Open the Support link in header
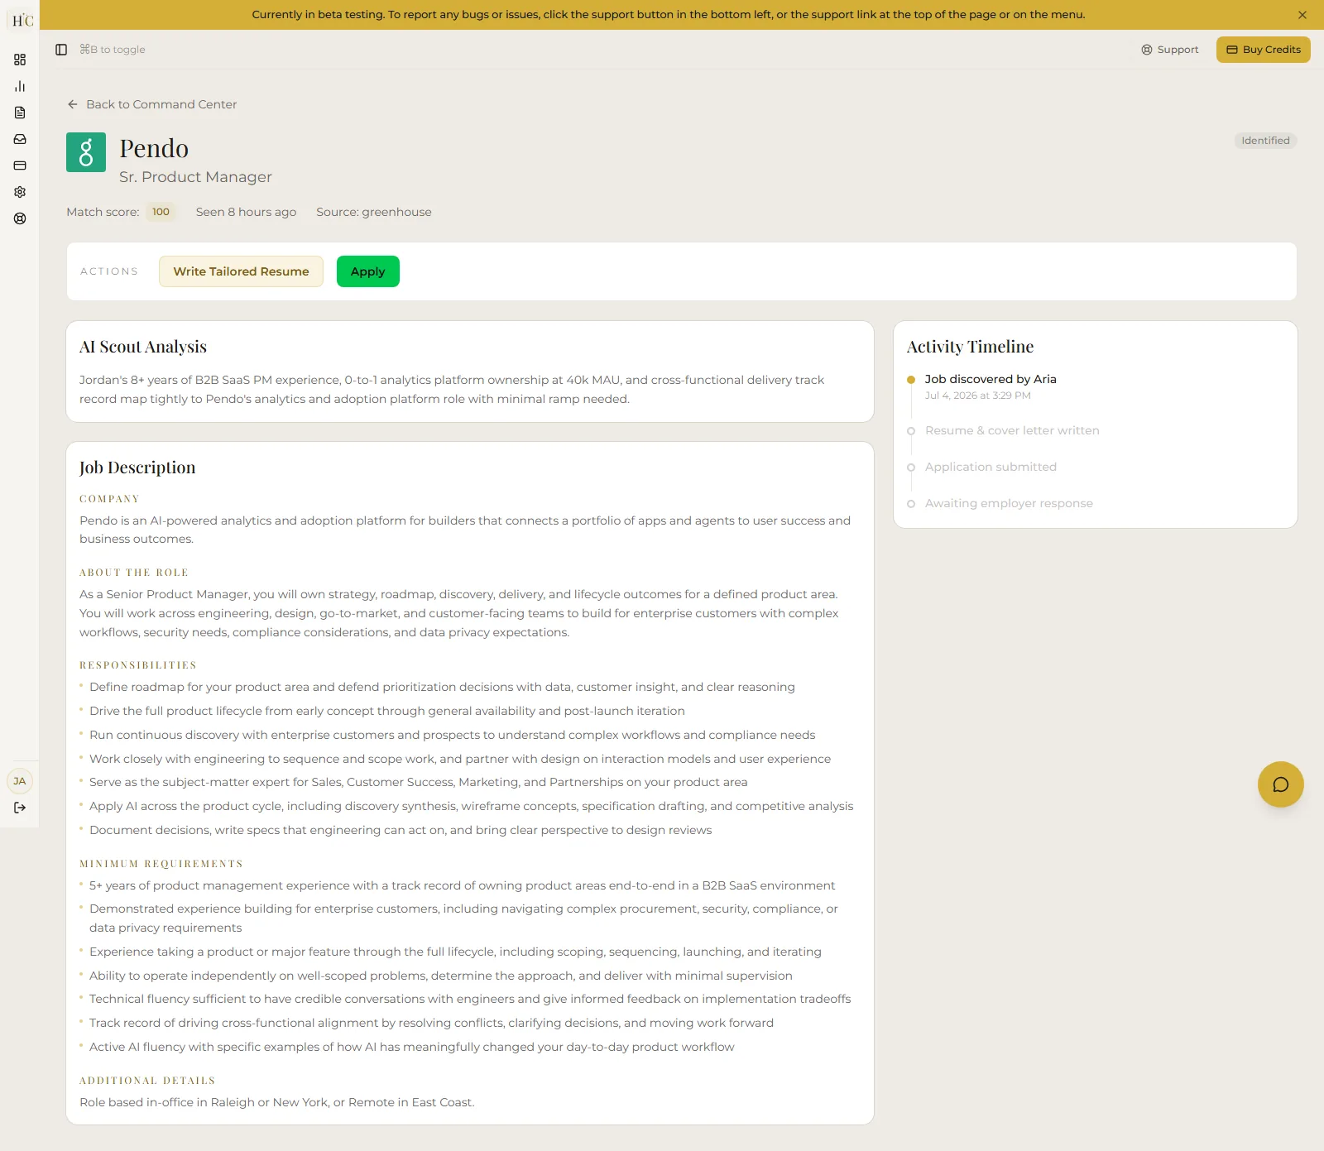 point(1169,50)
